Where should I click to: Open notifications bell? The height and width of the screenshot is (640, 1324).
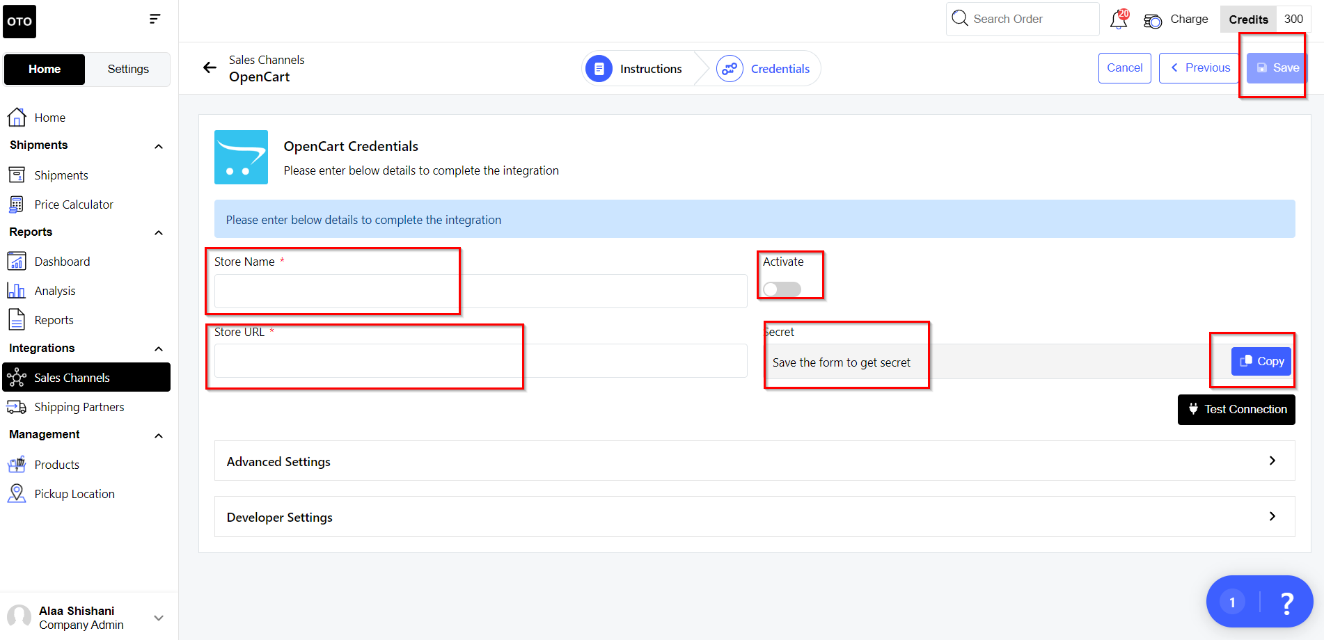[x=1119, y=19]
